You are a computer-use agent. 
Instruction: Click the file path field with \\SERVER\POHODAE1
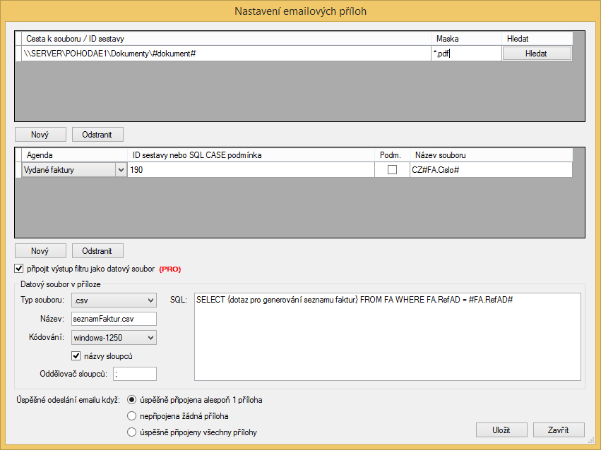pos(226,54)
